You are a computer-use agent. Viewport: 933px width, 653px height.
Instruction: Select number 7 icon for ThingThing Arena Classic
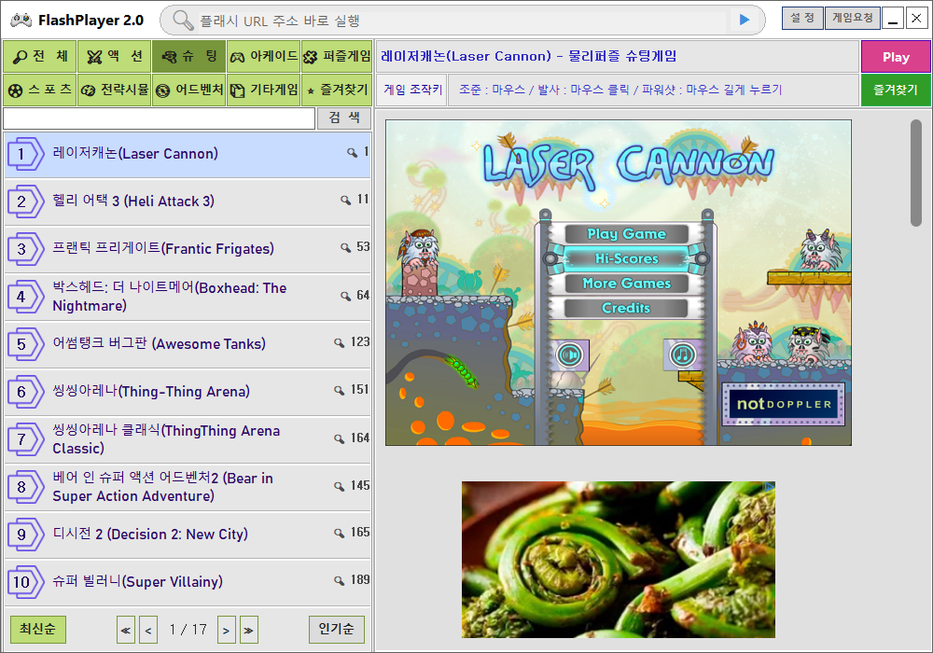(x=25, y=439)
